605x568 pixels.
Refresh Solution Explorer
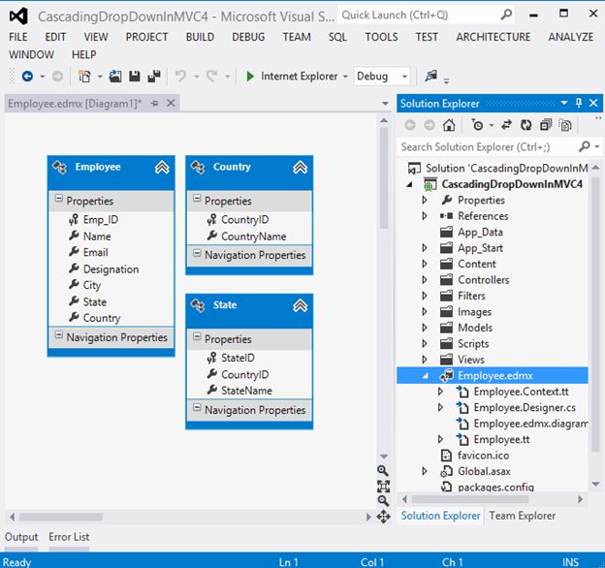coord(525,125)
